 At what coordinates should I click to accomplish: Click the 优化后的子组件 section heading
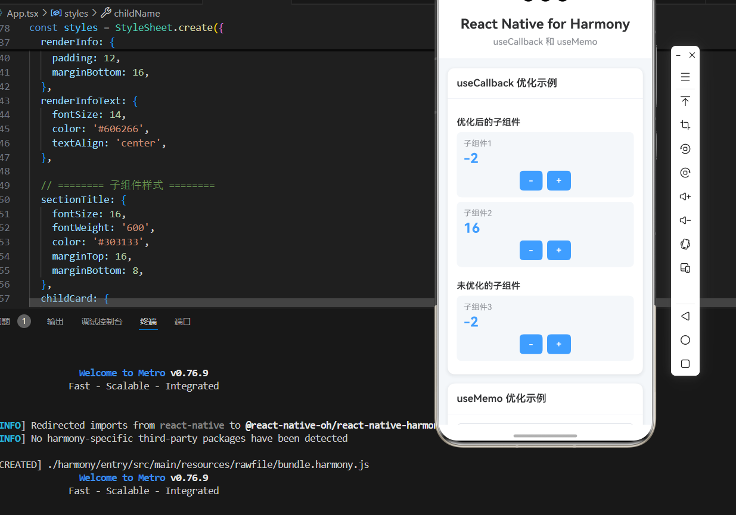click(488, 122)
